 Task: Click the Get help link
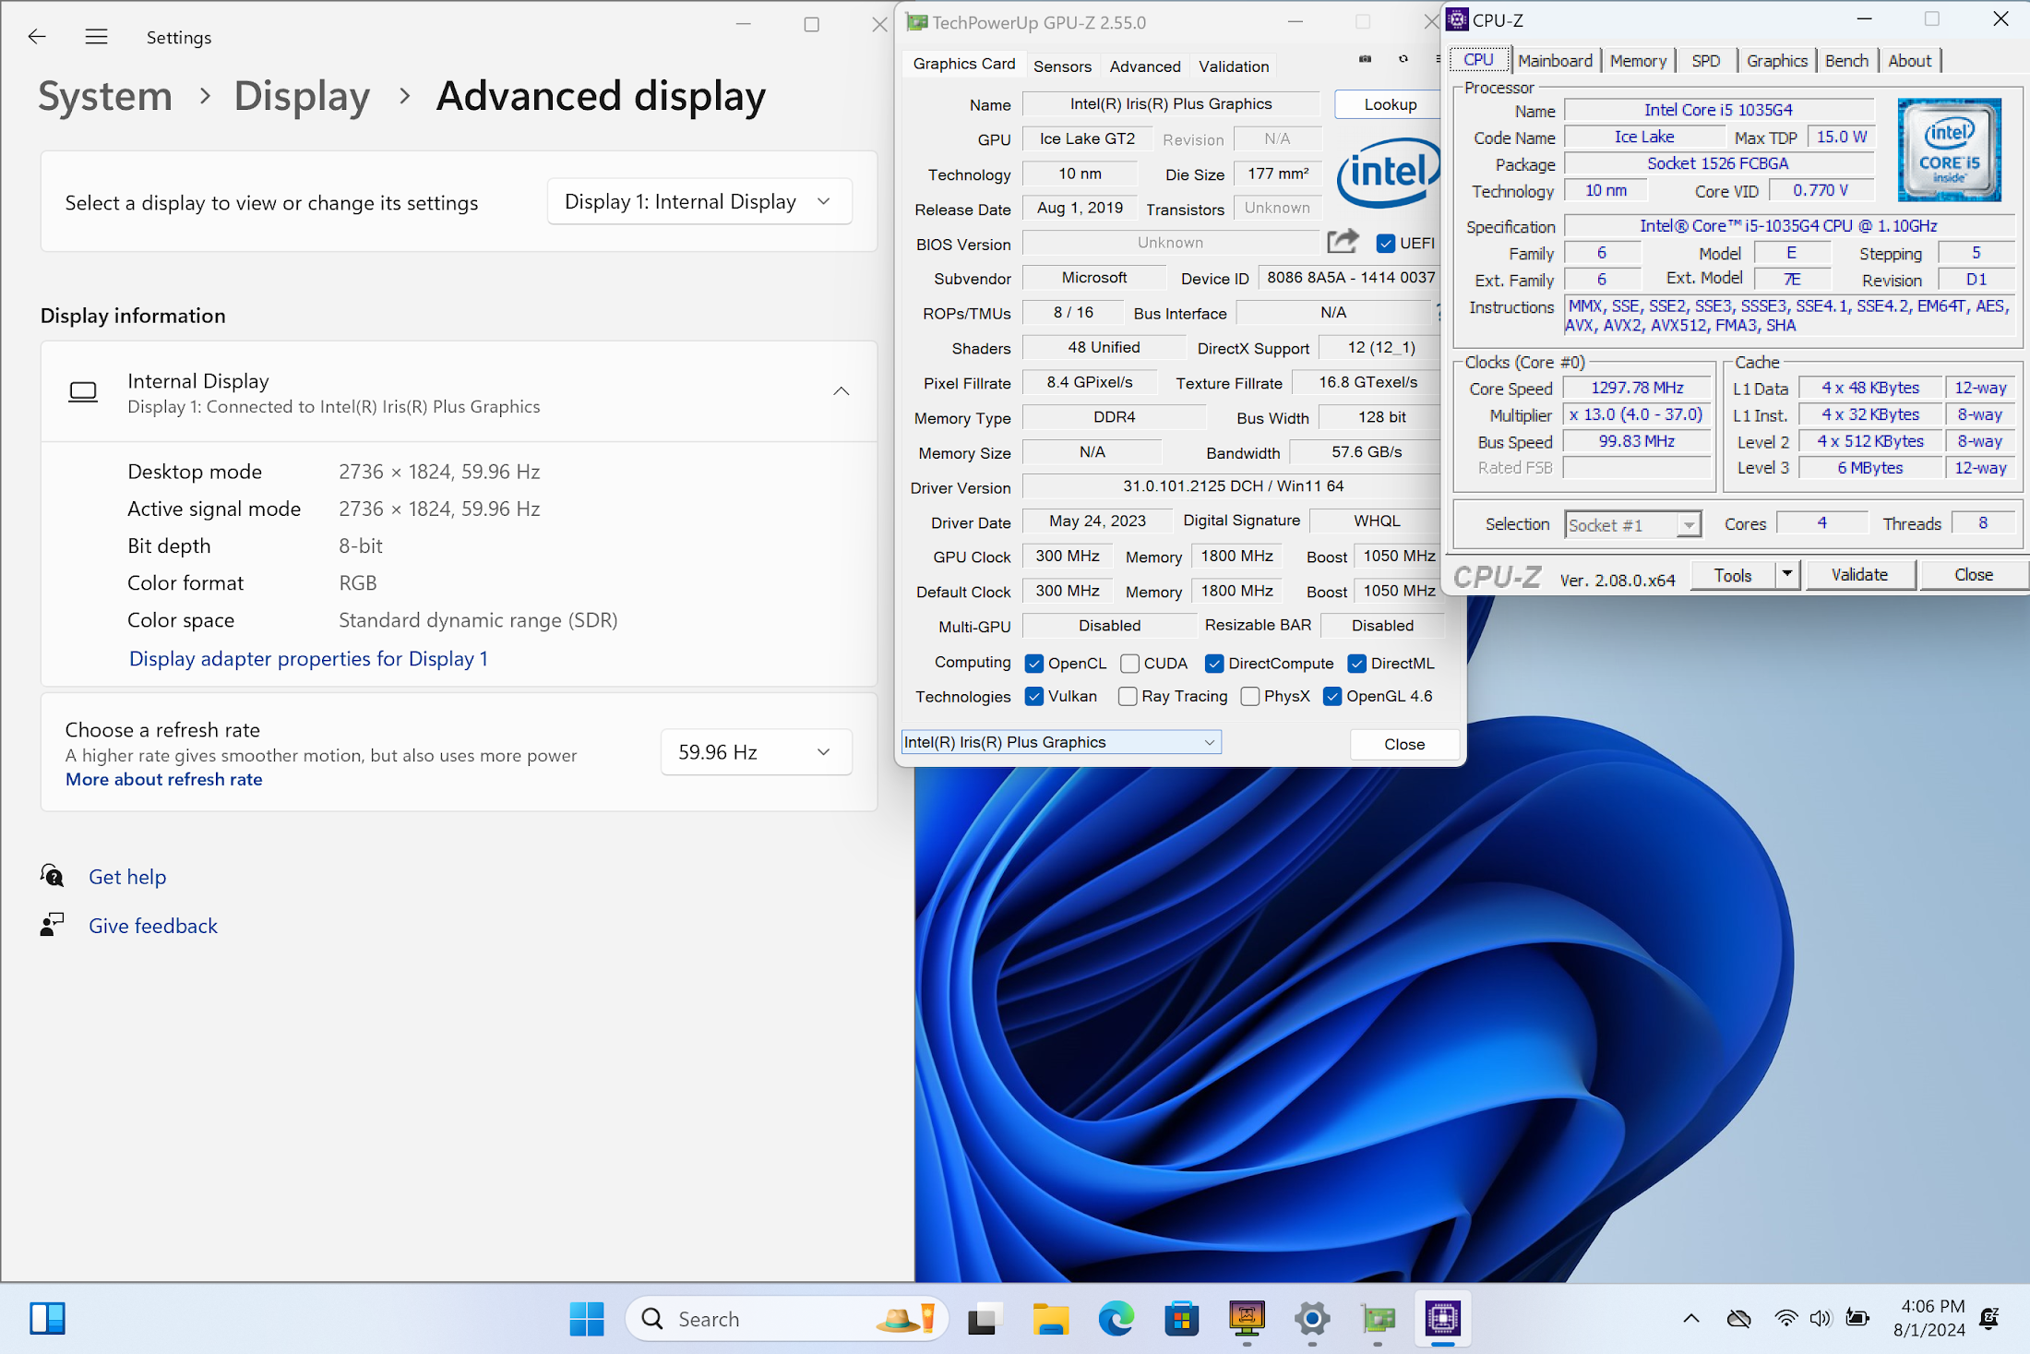click(127, 877)
